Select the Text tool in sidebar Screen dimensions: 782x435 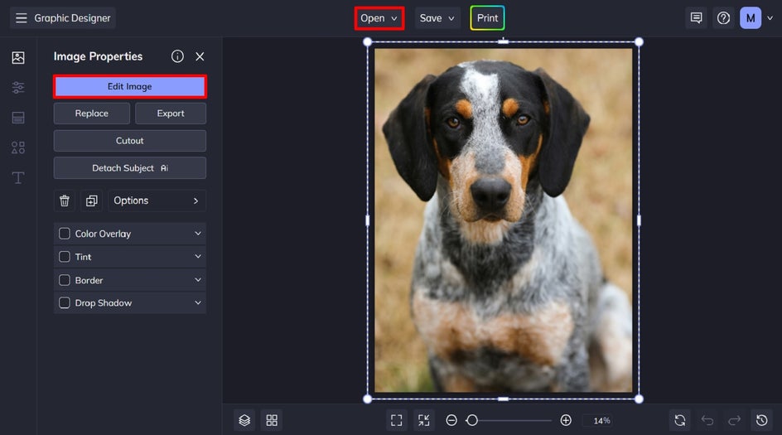18,178
